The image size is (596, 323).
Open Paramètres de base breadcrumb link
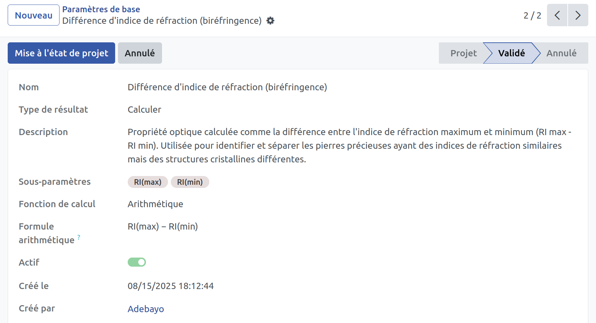[101, 9]
